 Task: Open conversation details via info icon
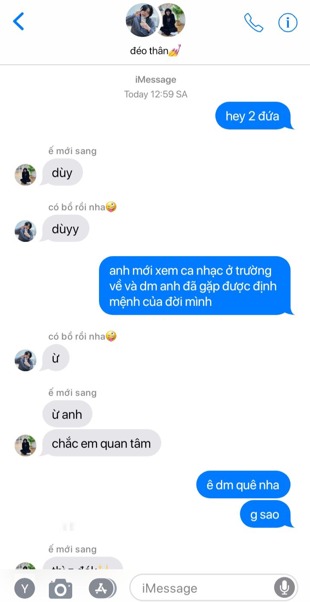[288, 22]
